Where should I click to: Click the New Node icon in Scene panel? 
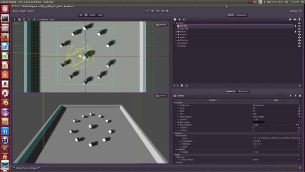[x=175, y=20]
